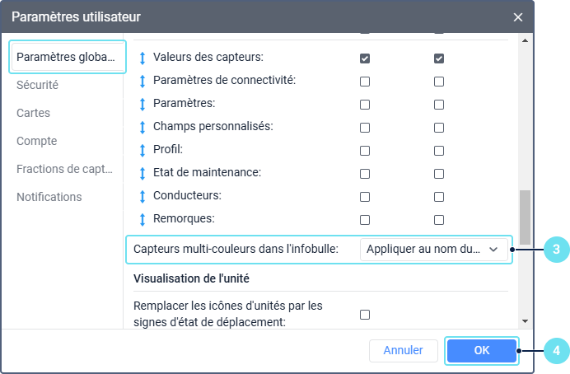Click the reorder arrow beside Remorques
This screenshot has height=374, width=570.
(142, 220)
